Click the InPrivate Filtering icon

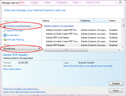[x=5, y=40]
